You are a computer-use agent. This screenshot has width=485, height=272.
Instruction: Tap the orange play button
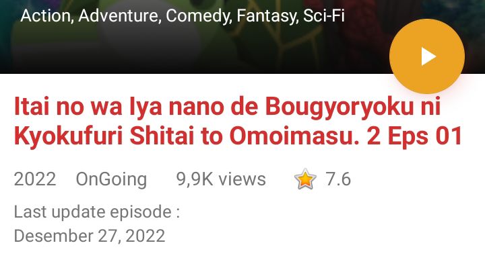pos(427,56)
